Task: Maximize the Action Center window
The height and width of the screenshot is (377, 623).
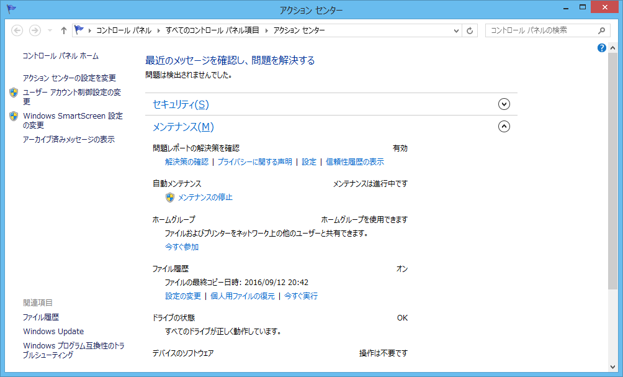Action: coord(583,7)
